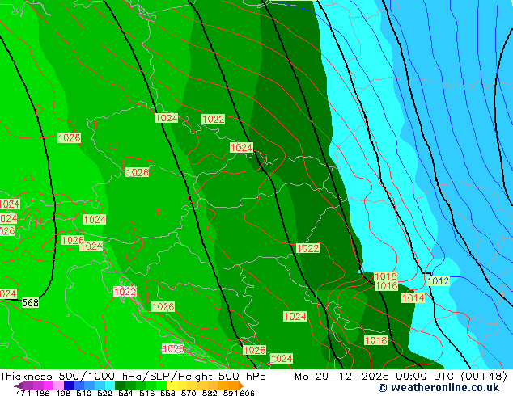This screenshot has height=396, width=513.
Task: Click the 568 height contour label
Action: point(30,302)
